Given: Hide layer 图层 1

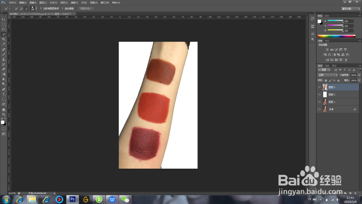Looking at the screenshot, I should click(320, 102).
